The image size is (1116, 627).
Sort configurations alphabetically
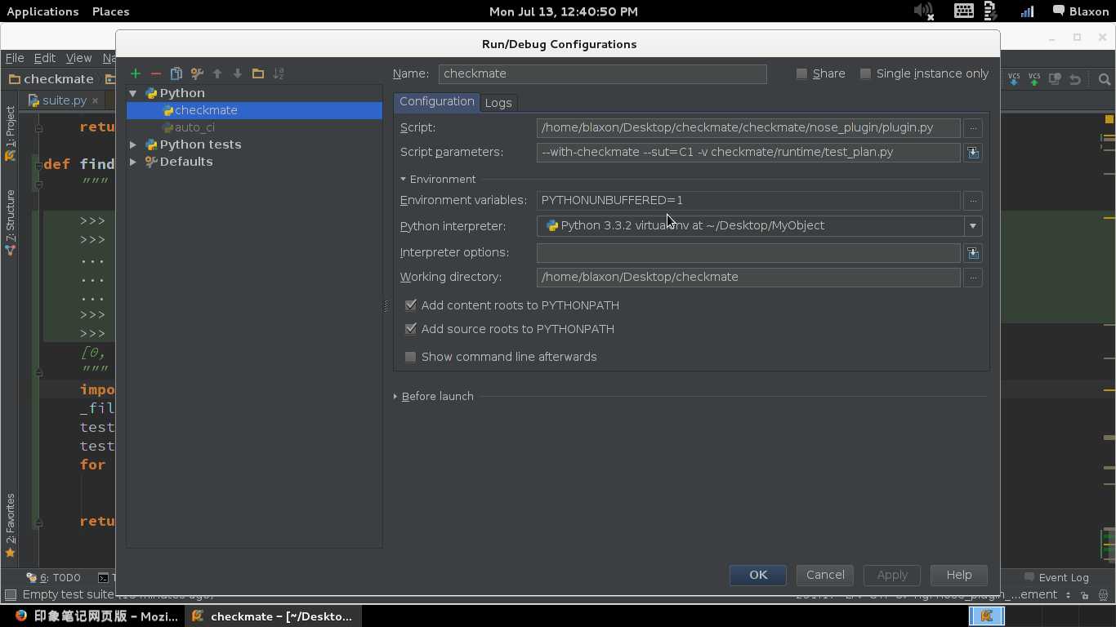pyautogui.click(x=279, y=73)
